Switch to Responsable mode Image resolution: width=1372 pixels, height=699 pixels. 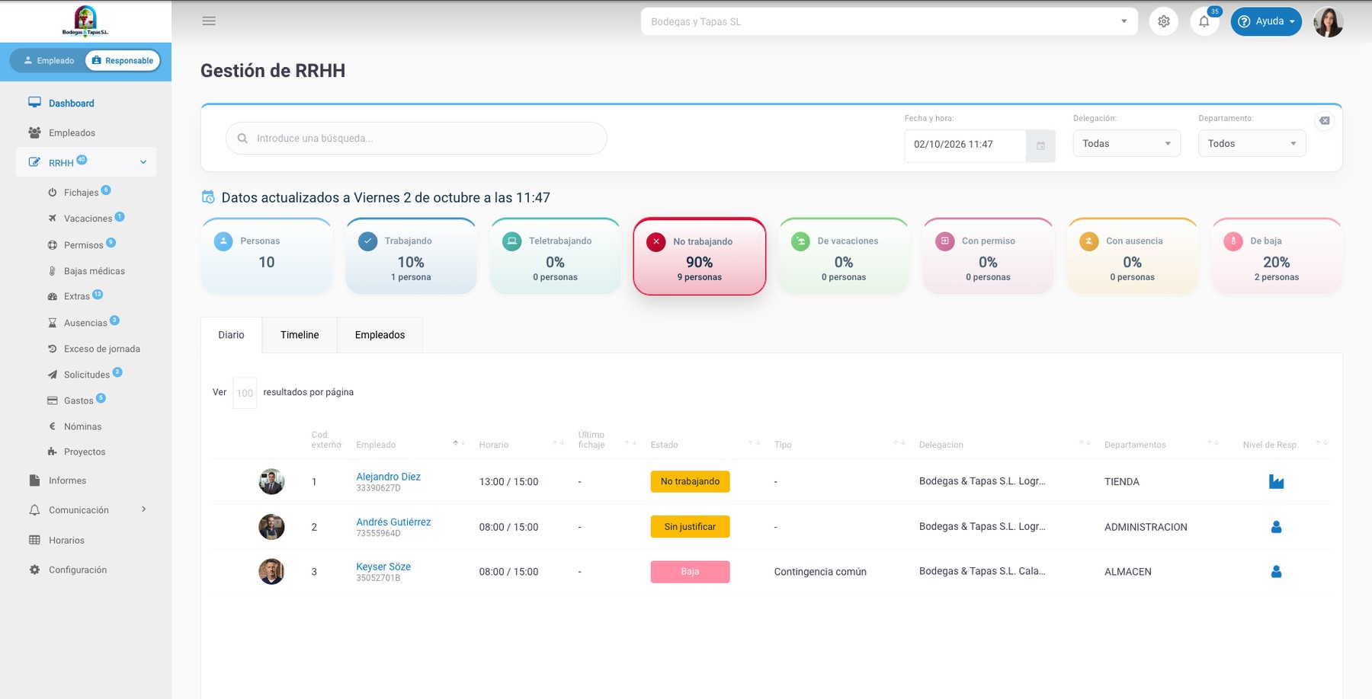coord(123,61)
